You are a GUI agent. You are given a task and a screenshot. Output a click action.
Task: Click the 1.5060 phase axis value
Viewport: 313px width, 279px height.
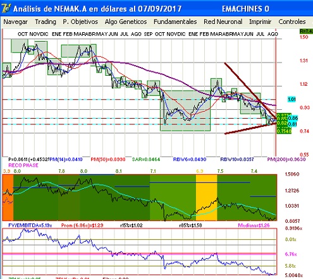[292, 174]
